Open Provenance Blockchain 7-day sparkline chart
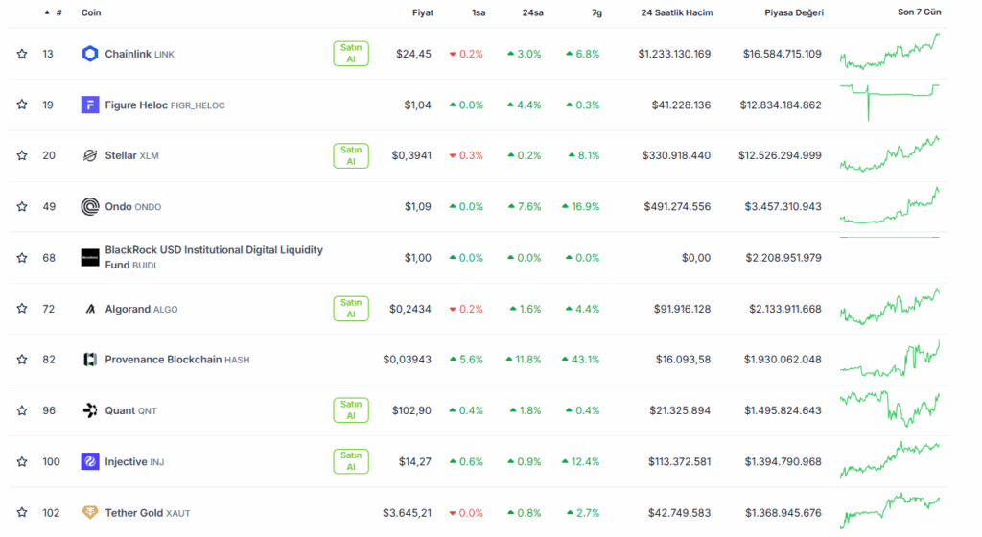The image size is (982, 537). tap(890, 360)
